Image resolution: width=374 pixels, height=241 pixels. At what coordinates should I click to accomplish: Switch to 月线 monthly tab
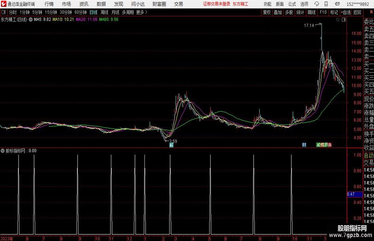click(x=116, y=12)
